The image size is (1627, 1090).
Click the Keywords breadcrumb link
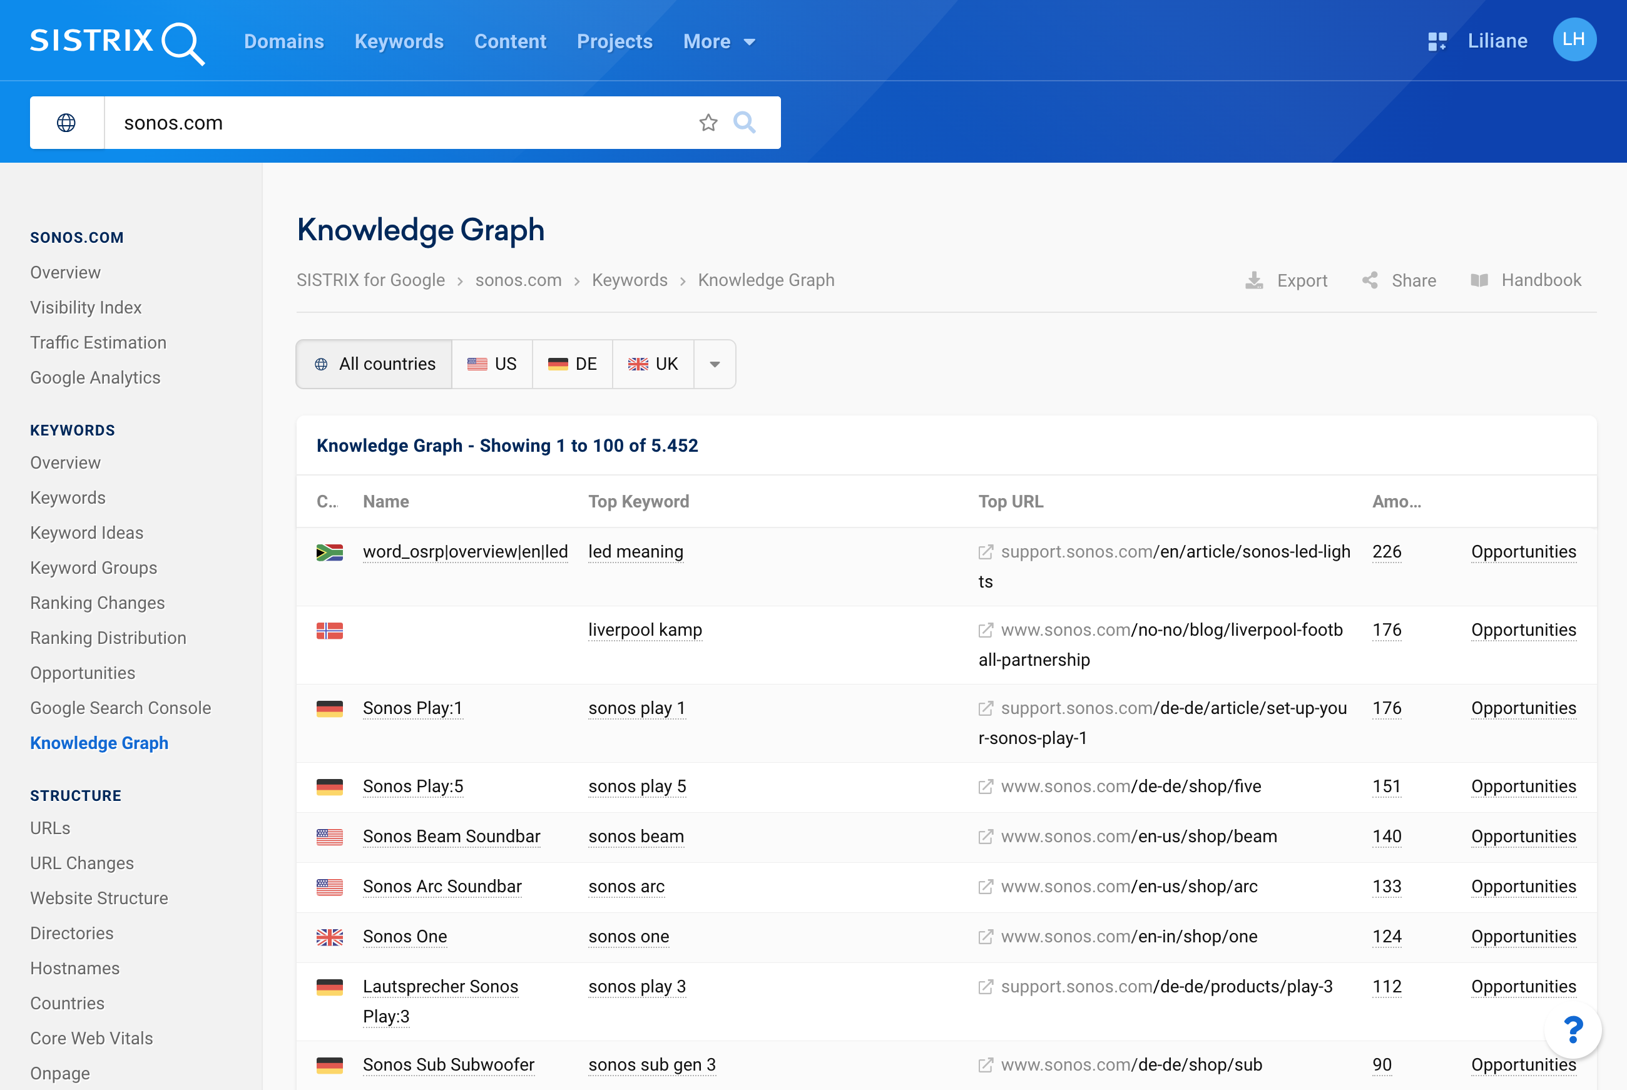[630, 280]
